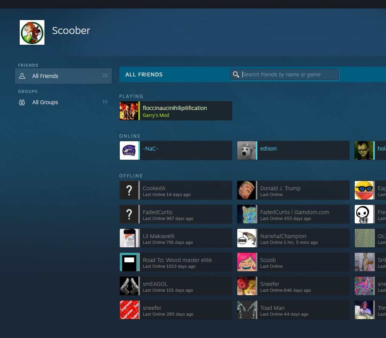The image size is (386, 338).
Task: Select the All Friends sidebar item
Action: pos(63,76)
